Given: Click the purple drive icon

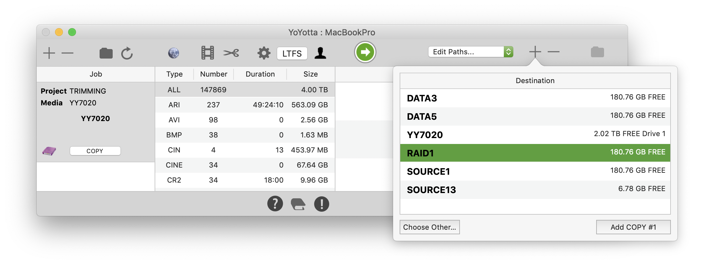Looking at the screenshot, I should point(49,151).
